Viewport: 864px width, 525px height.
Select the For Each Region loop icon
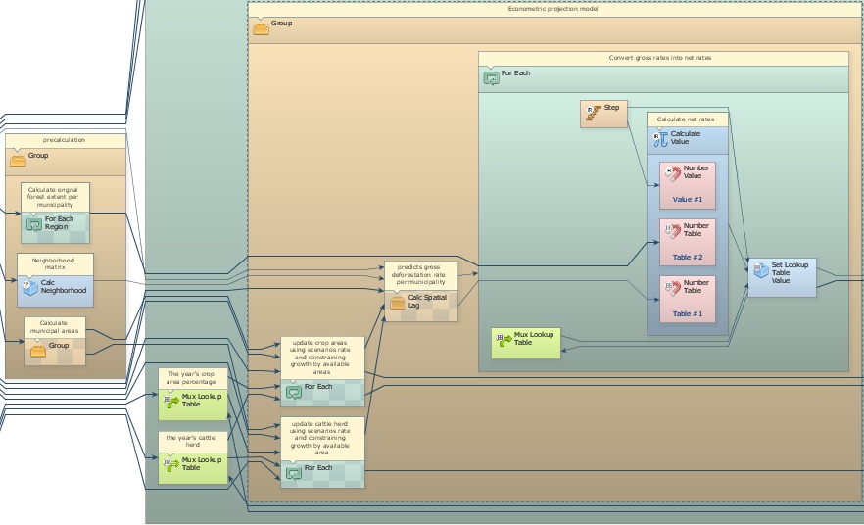(x=34, y=224)
